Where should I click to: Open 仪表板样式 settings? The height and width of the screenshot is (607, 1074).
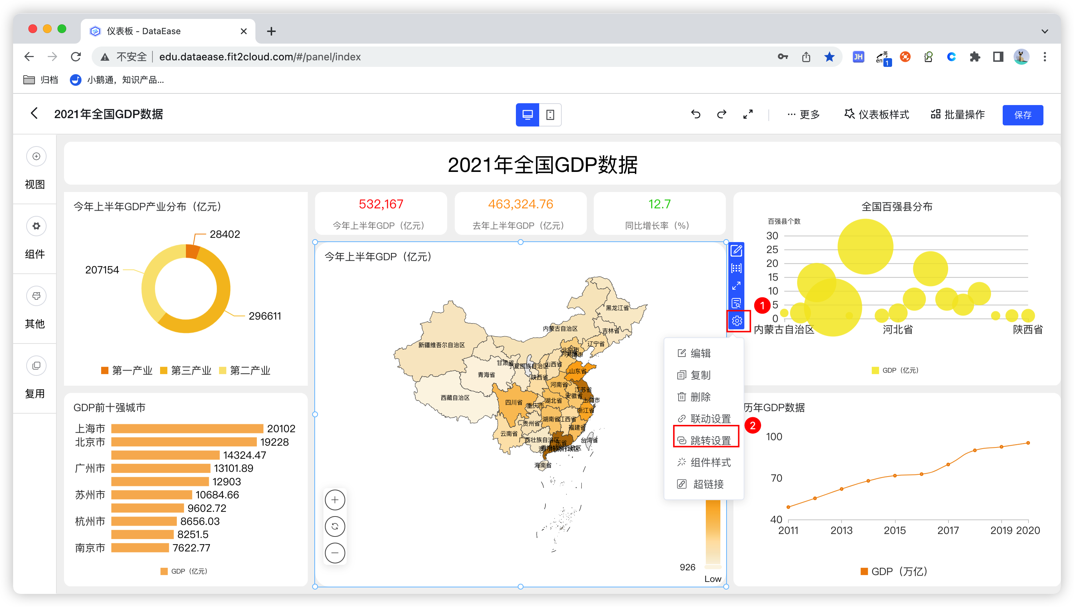coord(876,114)
